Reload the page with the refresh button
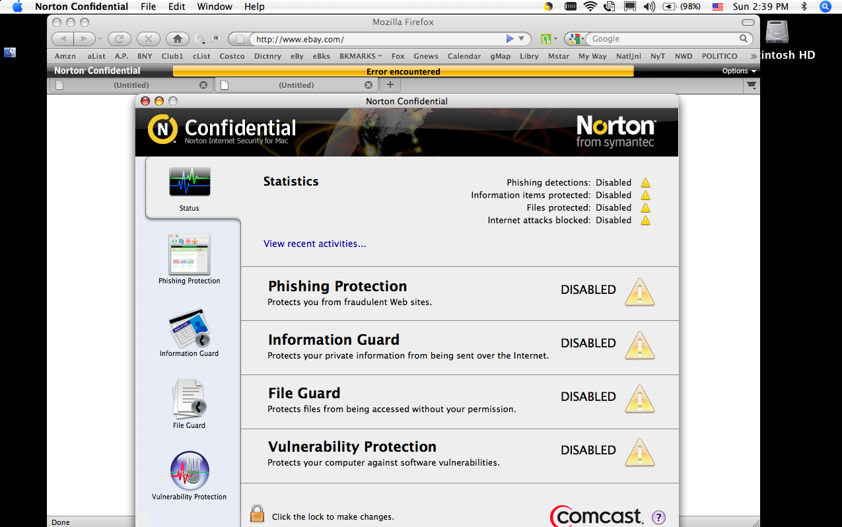This screenshot has height=527, width=842. coord(120,39)
